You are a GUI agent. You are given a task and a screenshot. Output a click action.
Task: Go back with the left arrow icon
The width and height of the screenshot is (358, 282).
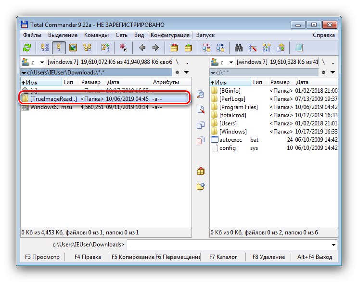pos(142,48)
